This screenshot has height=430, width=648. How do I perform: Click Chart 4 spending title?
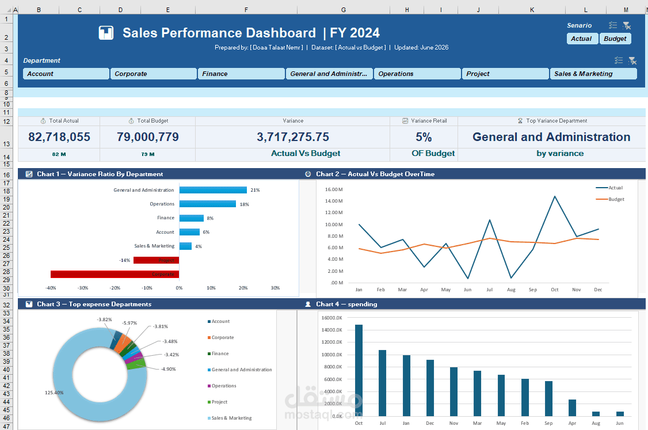pos(346,304)
